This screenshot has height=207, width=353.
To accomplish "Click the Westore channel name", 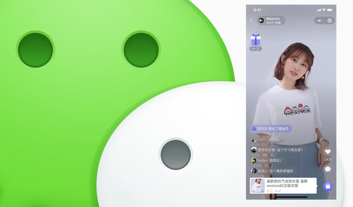I will pos(273,18).
